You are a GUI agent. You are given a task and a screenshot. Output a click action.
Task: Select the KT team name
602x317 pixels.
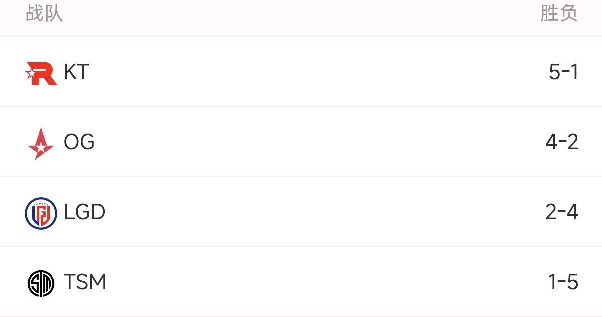[x=76, y=73]
